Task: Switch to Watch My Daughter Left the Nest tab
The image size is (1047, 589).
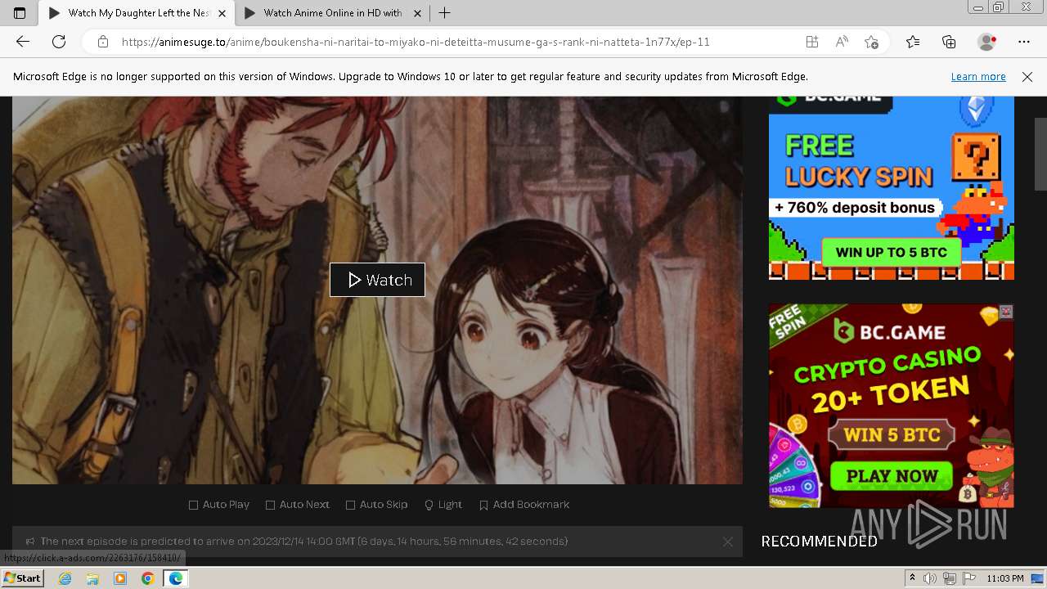Action: click(137, 13)
